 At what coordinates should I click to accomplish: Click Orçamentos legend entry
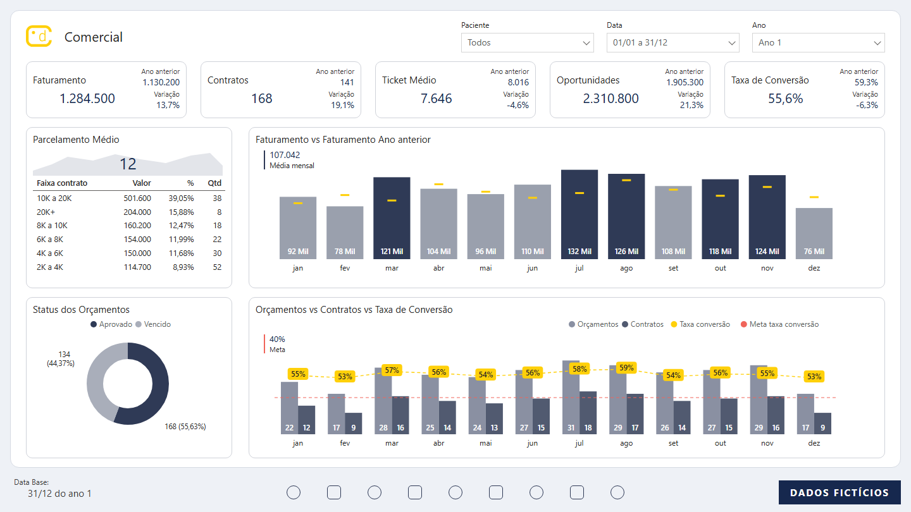tap(593, 324)
